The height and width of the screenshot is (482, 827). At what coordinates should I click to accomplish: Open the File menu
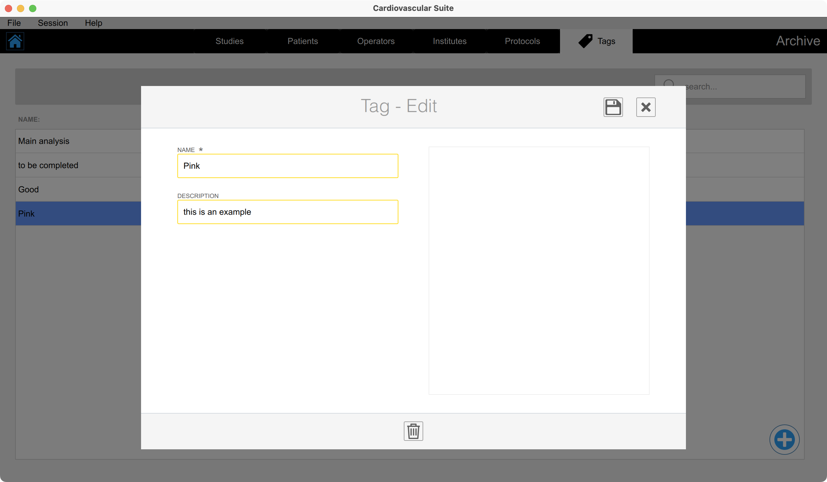click(x=14, y=23)
